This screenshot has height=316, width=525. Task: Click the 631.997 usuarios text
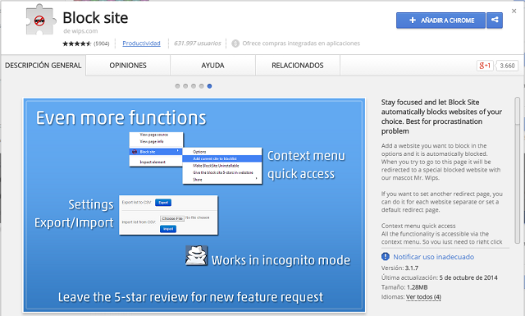[x=198, y=44]
